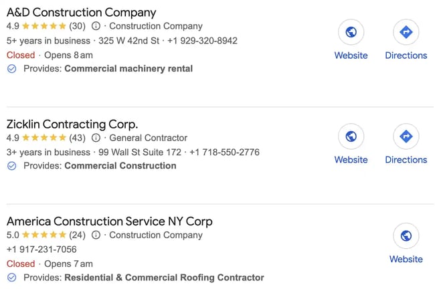
Task: Click info icon beside Zicklin Contracting's rating
Action: tap(96, 138)
